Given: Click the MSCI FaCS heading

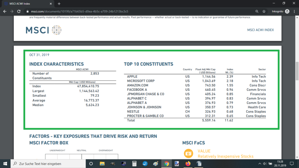Looking at the screenshot, I should coord(194,143).
